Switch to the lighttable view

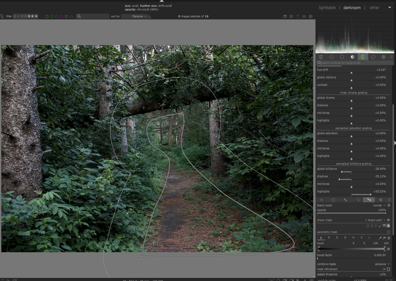tap(327, 8)
